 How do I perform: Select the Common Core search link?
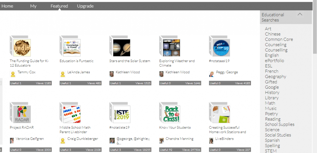click(279, 39)
